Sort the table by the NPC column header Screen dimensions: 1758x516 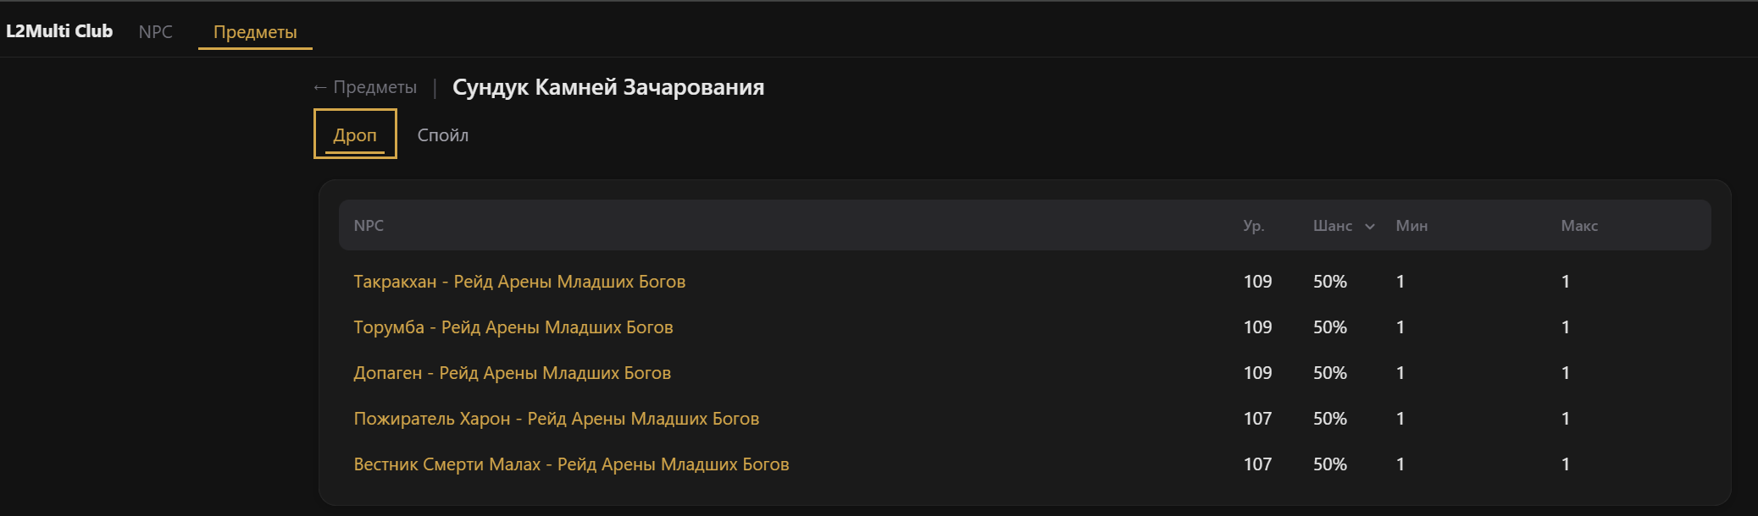pyautogui.click(x=369, y=226)
